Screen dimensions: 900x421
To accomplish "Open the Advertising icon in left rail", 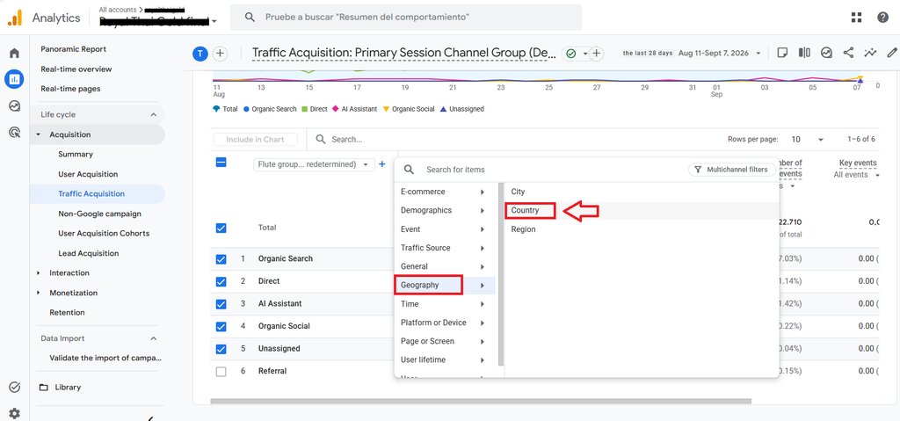I will (x=14, y=133).
